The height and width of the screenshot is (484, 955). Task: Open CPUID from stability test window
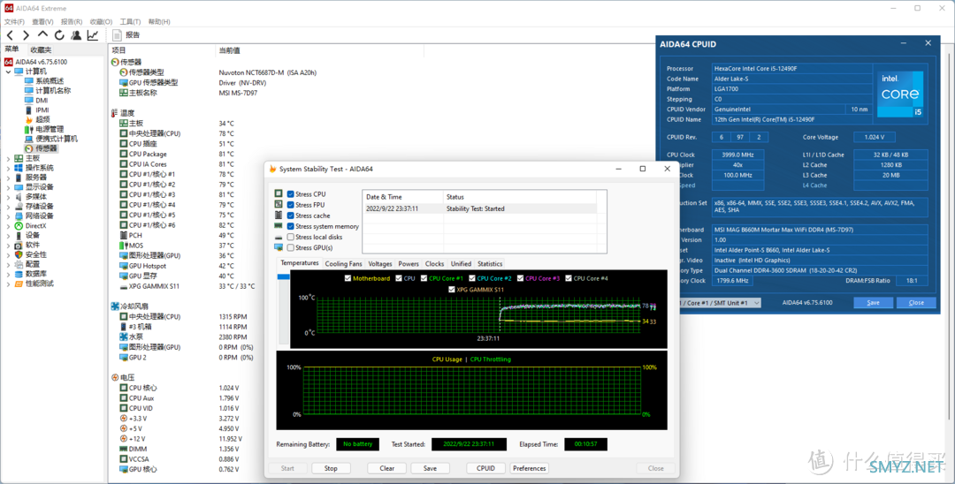pos(485,468)
